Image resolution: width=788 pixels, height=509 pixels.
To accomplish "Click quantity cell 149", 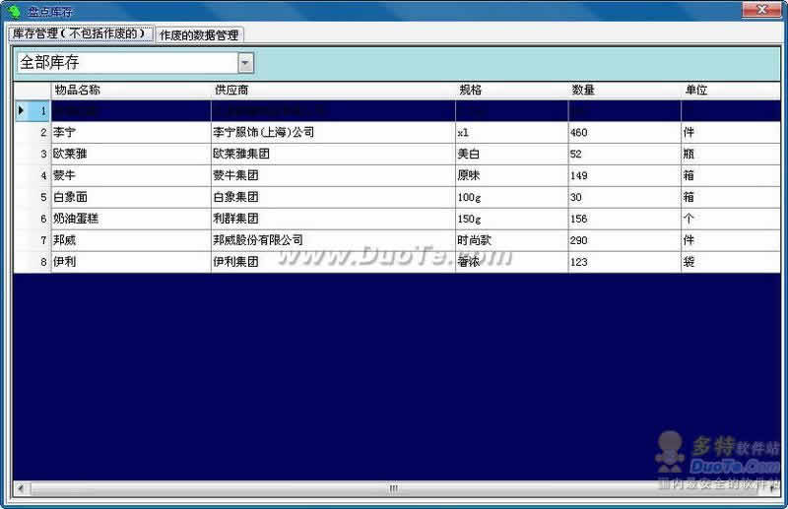I will click(624, 175).
